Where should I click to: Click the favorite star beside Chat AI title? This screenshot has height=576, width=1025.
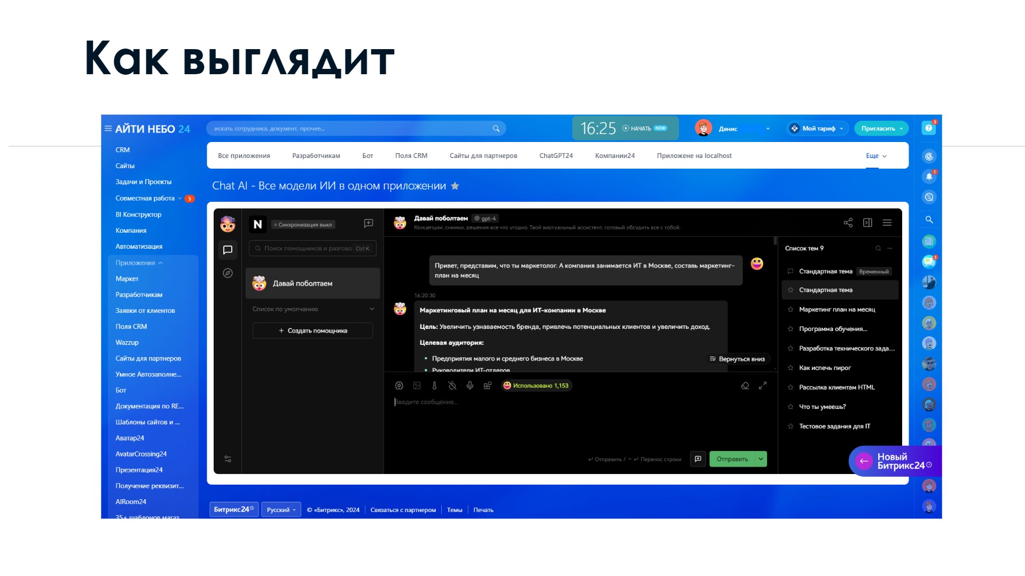click(x=455, y=186)
